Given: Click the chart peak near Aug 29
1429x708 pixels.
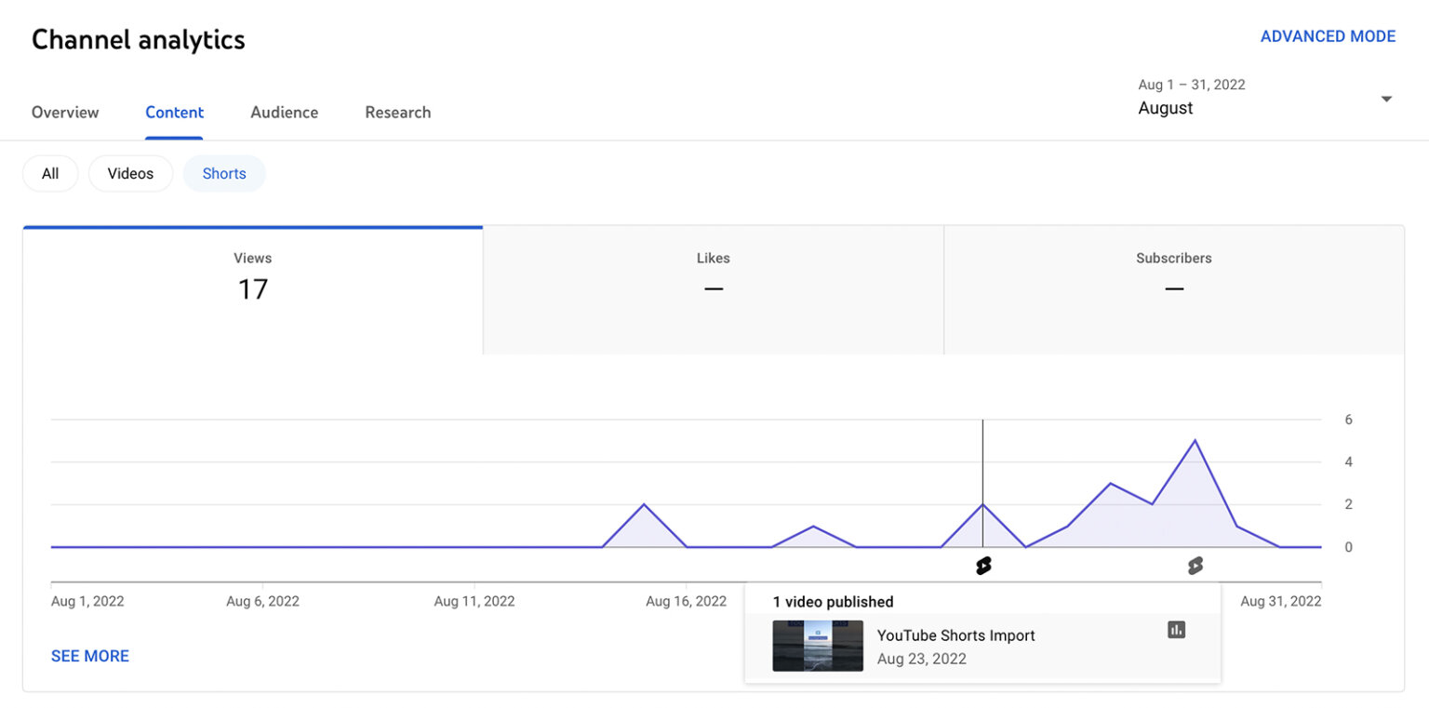Looking at the screenshot, I should 1195,442.
